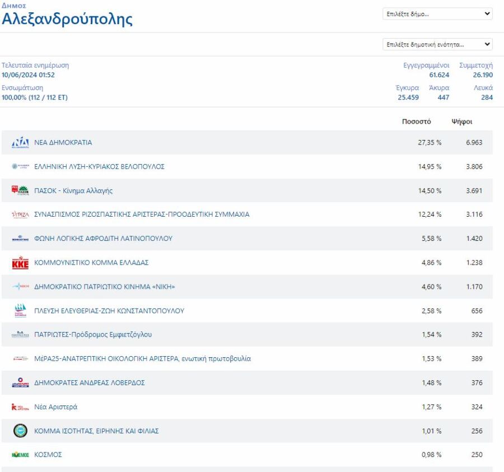The image size is (504, 472).
Task: Click the Ελληνική Λύση party logo
Action: [x=20, y=167]
